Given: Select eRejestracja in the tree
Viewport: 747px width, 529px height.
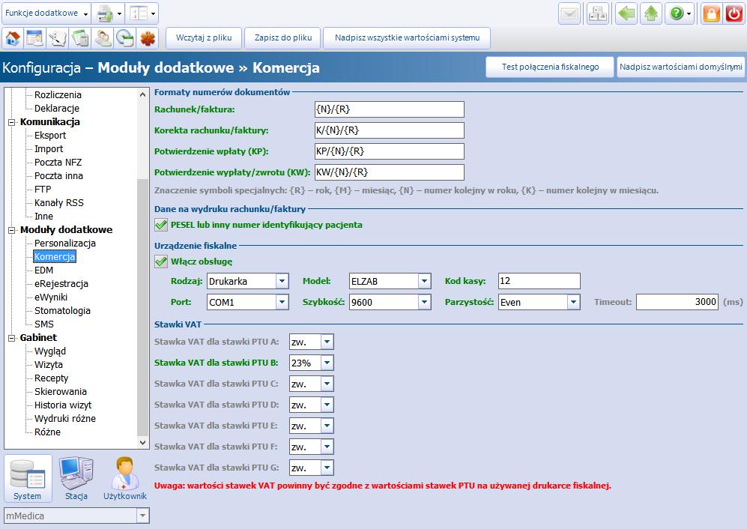Looking at the screenshot, I should (x=61, y=283).
